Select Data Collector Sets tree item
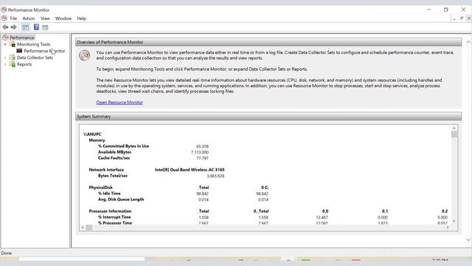The height and width of the screenshot is (266, 472). tap(35, 58)
